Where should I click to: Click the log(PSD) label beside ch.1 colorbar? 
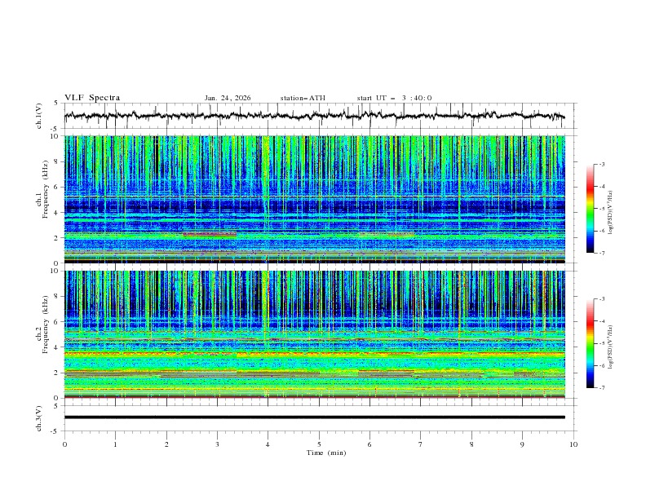(x=610, y=213)
